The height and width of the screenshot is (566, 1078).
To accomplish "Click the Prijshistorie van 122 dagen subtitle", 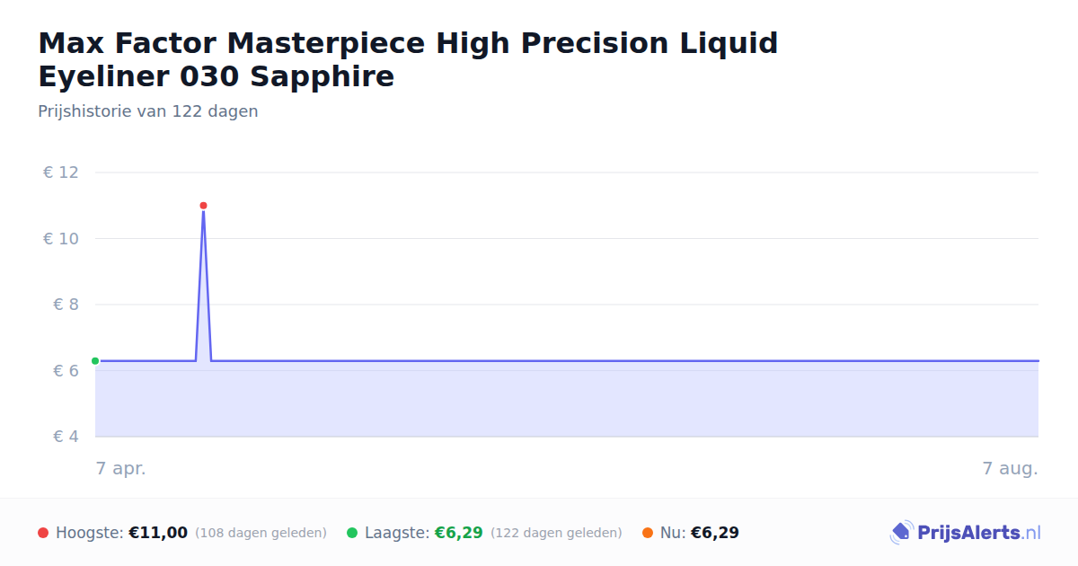I will (148, 111).
